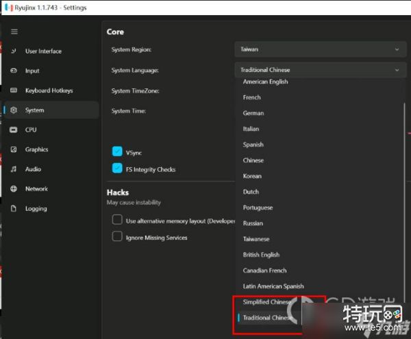Select the CPU chip icon
The height and width of the screenshot is (339, 411).
[x=14, y=130]
